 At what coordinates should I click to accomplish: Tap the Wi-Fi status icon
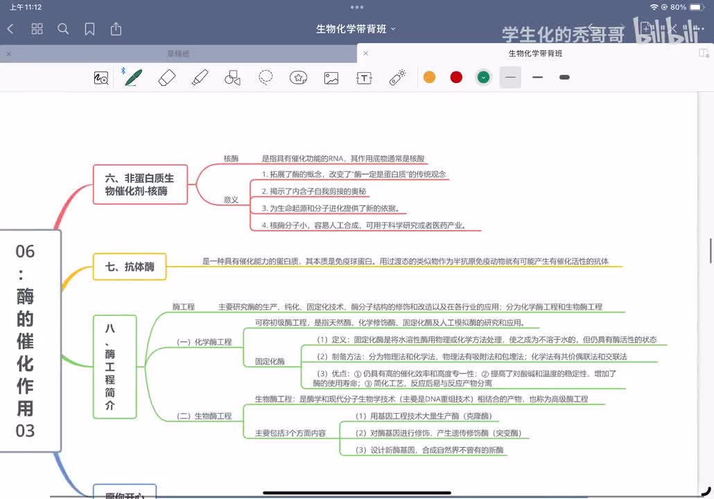pyautogui.click(x=654, y=8)
